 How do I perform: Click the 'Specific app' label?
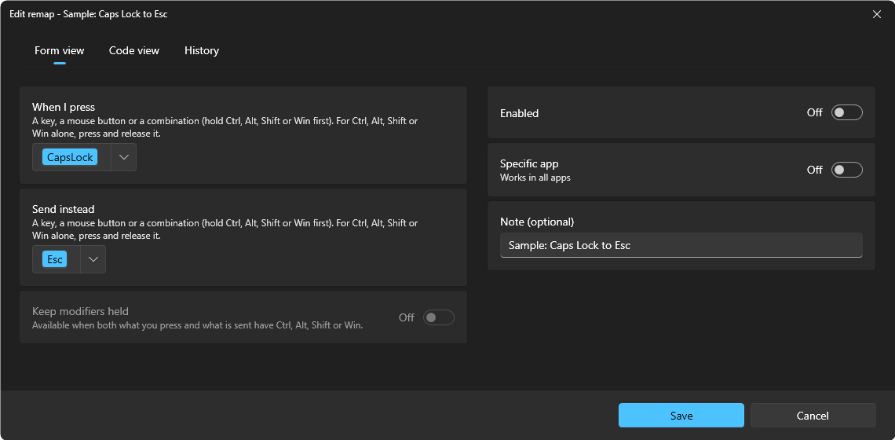coord(529,164)
